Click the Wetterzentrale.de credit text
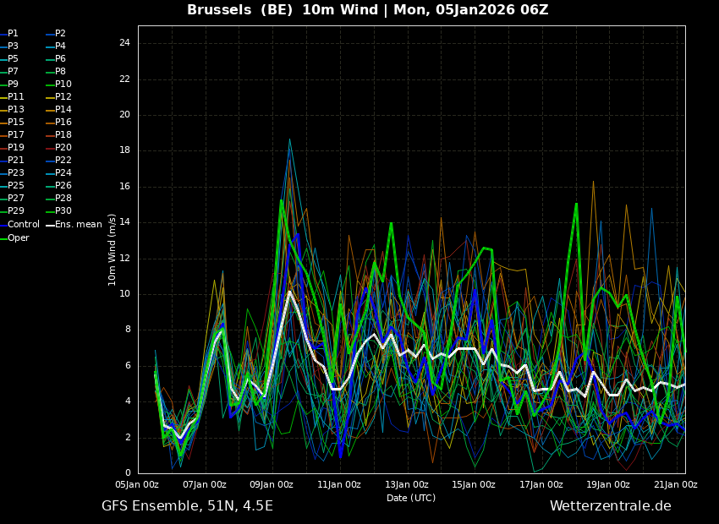 coord(611,506)
